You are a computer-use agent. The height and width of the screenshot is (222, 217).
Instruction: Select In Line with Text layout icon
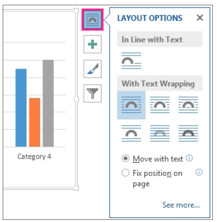pos(131,61)
